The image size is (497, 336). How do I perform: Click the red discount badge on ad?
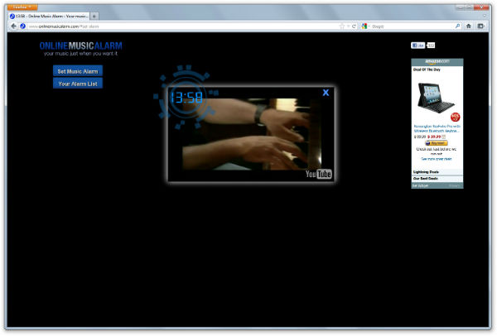coord(455,117)
